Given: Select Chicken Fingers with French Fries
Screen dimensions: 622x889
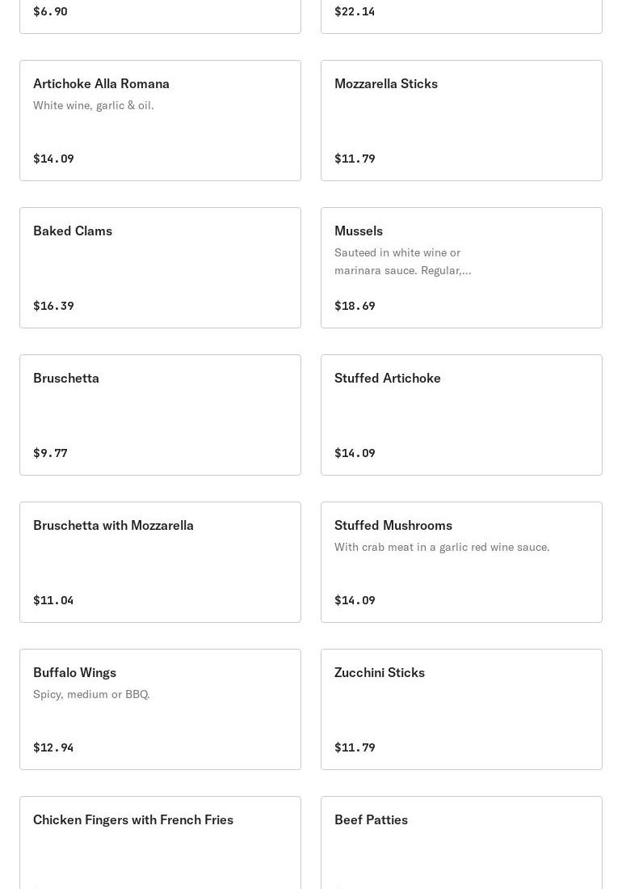Looking at the screenshot, I should (133, 820).
